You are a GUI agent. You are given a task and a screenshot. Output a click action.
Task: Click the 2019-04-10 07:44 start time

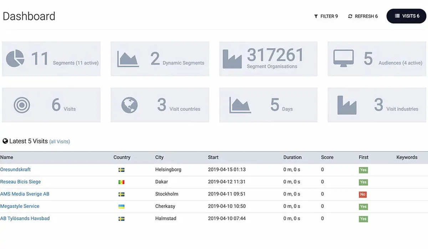pyautogui.click(x=227, y=218)
